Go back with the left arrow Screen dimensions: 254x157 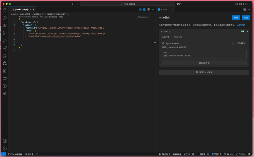pyautogui.click(x=73, y=4)
